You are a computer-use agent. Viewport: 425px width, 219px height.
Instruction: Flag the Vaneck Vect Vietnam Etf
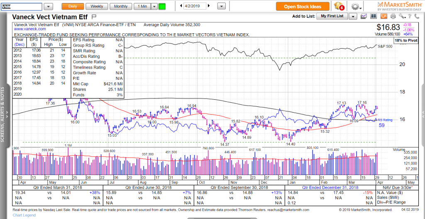[x=94, y=17]
